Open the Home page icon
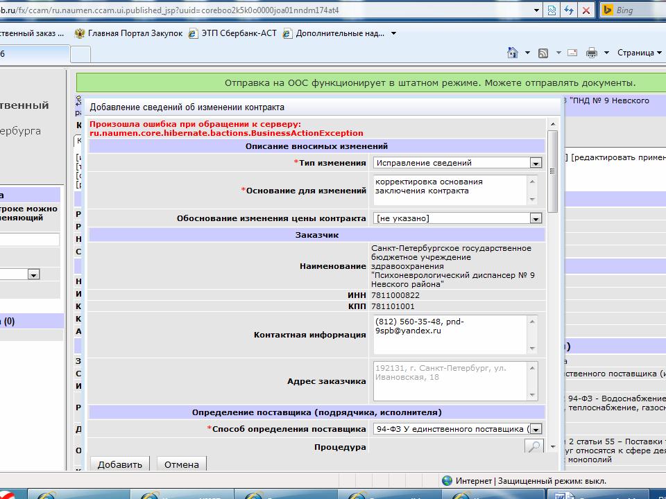This screenshot has width=666, height=499. click(x=513, y=53)
